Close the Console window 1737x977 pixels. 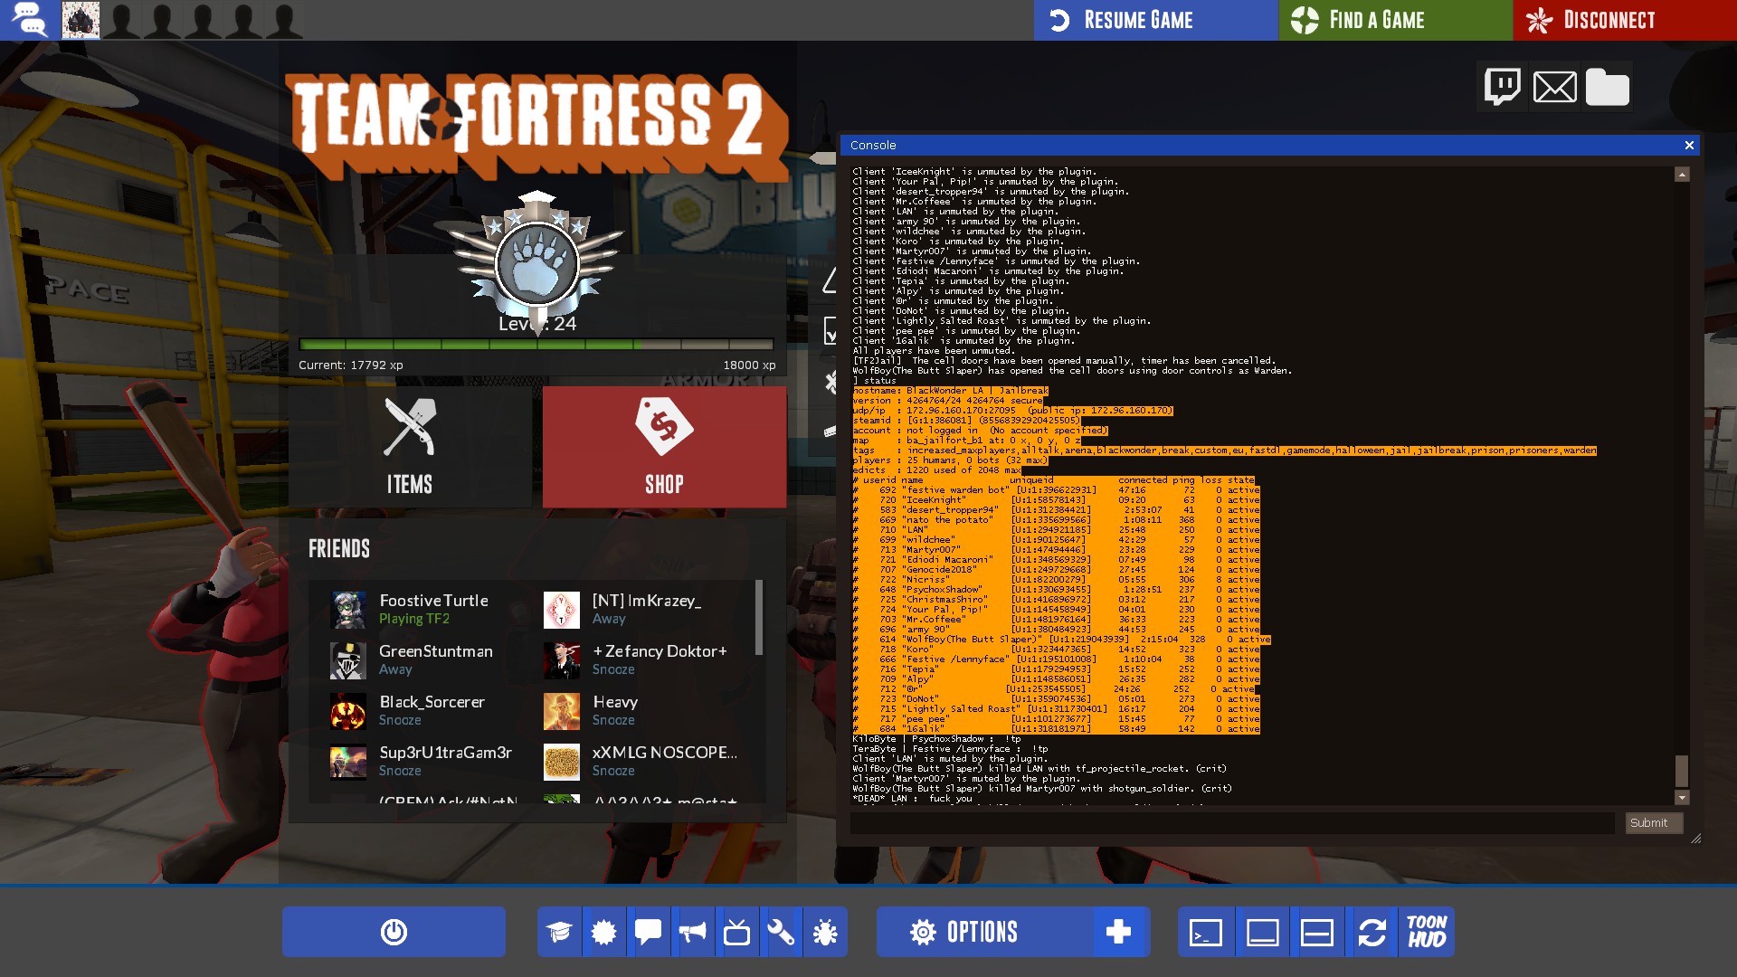point(1688,145)
